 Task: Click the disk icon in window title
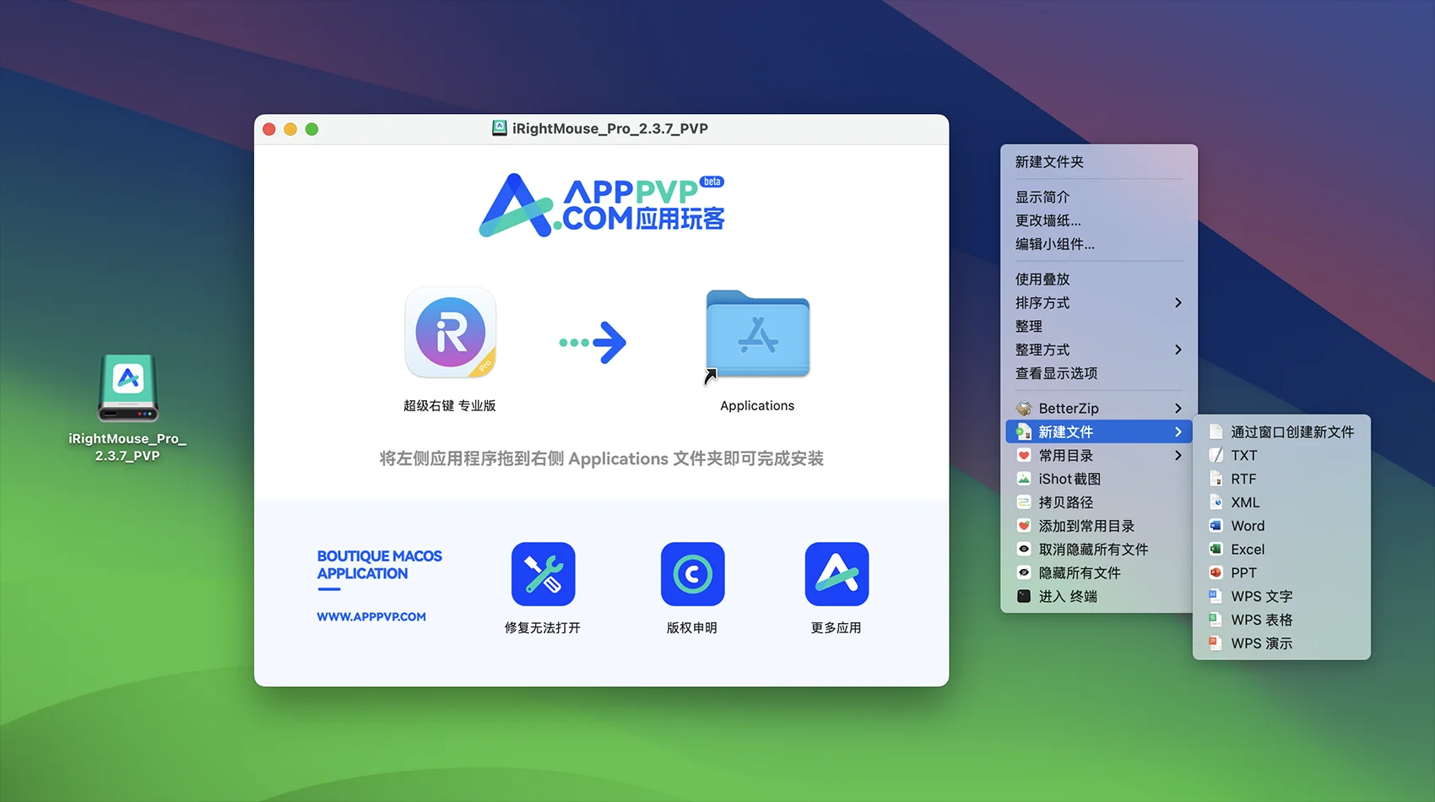point(500,128)
